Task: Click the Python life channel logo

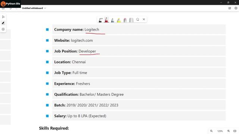Action: (10, 4)
